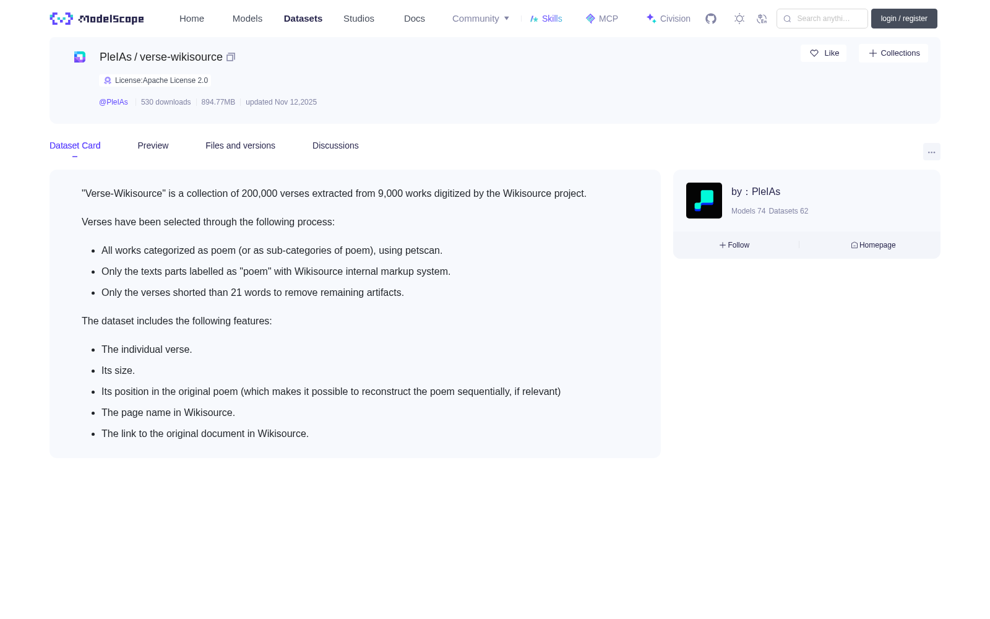Screen dimensions: 990x619
Task: Open the @PleIAs author link
Action: click(x=113, y=102)
